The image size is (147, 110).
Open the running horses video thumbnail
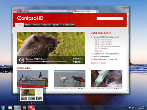click(70, 79)
